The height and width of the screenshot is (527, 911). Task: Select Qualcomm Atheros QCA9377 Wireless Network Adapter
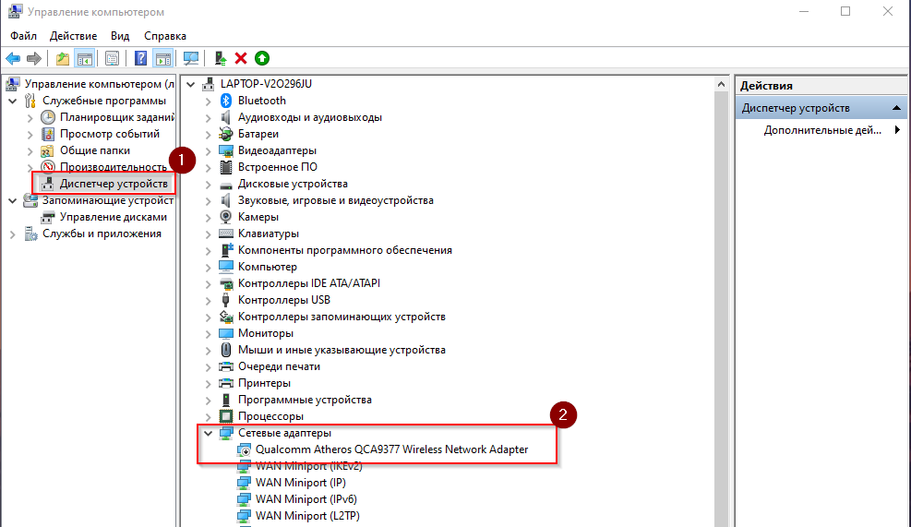pyautogui.click(x=391, y=449)
